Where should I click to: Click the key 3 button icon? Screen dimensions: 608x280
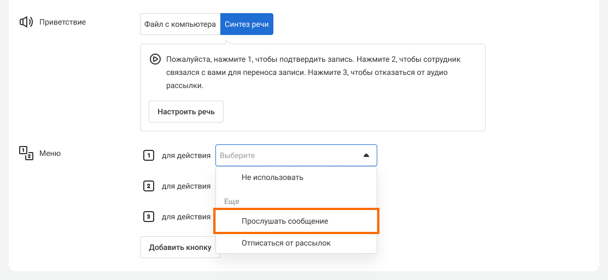coord(148,217)
